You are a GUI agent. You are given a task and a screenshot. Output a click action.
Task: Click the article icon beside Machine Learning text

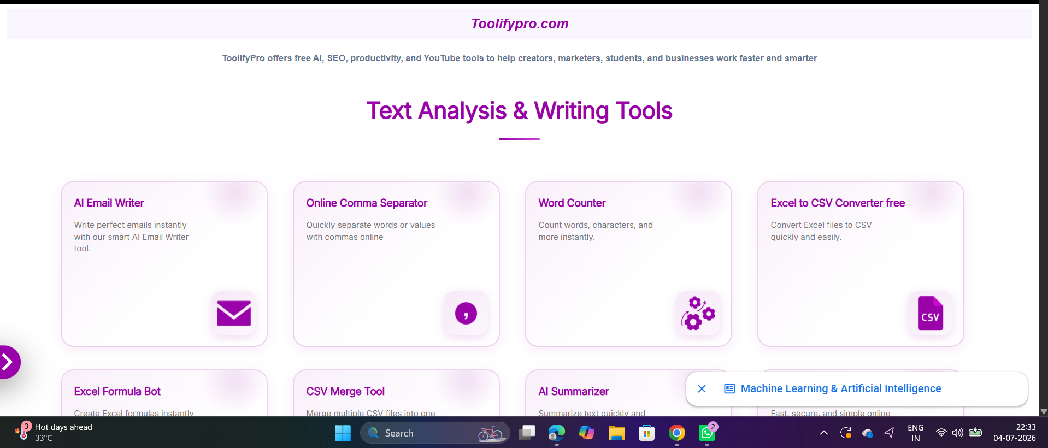click(x=729, y=389)
